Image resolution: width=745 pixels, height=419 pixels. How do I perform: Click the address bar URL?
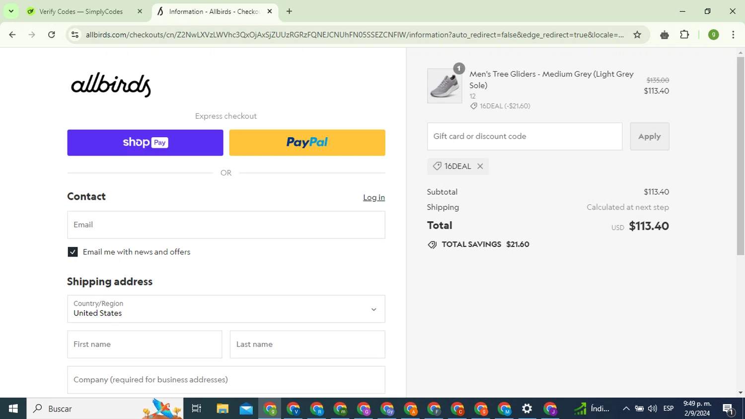click(x=355, y=35)
